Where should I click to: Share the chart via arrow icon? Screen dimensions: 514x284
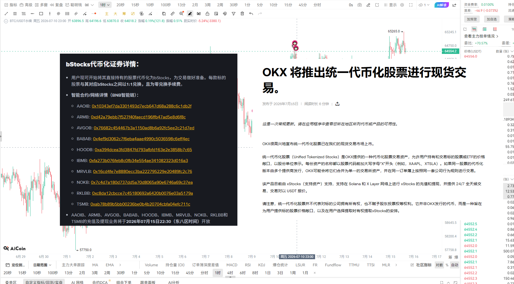click(454, 5)
